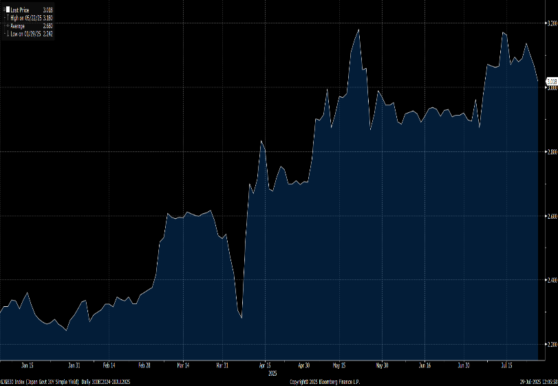Click the Jul 15 date label
Viewport: 558px width, 386px height.
(x=507, y=365)
